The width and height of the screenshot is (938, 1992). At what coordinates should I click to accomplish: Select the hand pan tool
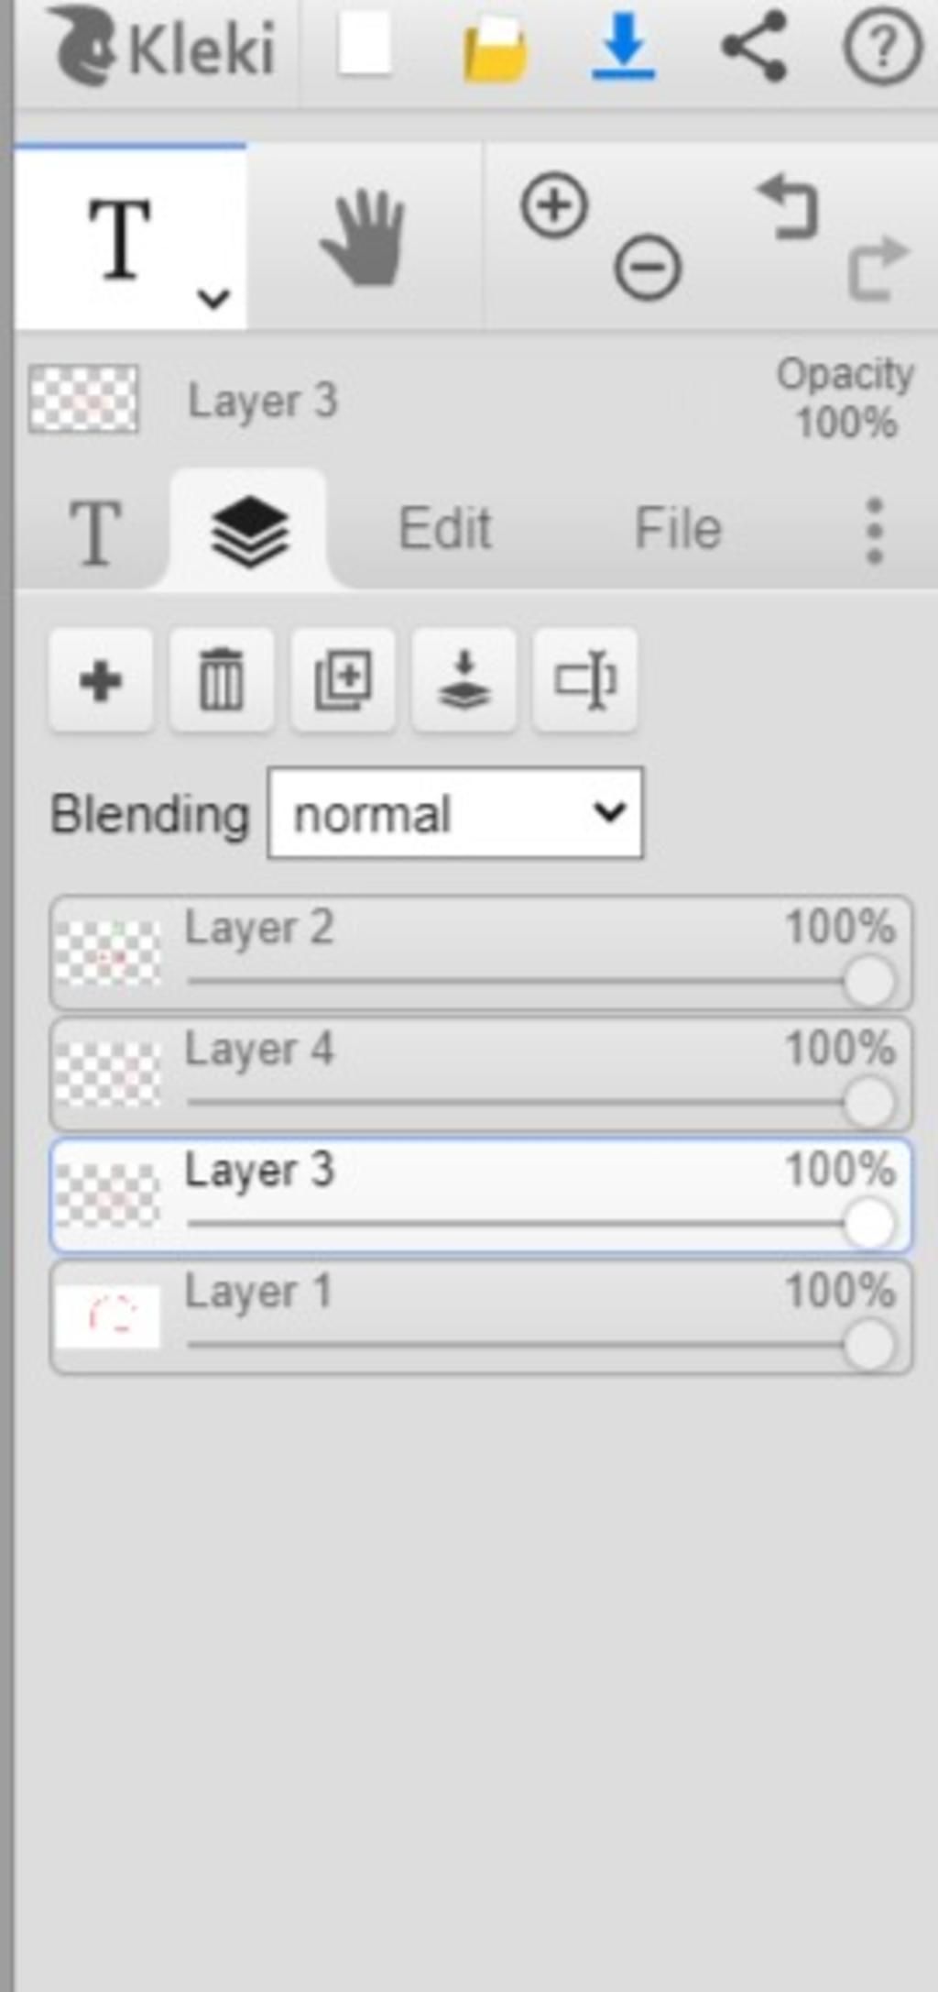point(363,237)
